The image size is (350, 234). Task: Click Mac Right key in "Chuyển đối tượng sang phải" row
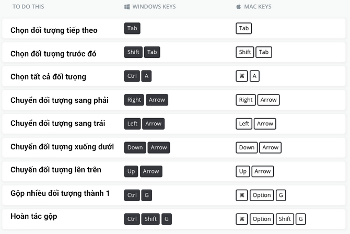246,100
